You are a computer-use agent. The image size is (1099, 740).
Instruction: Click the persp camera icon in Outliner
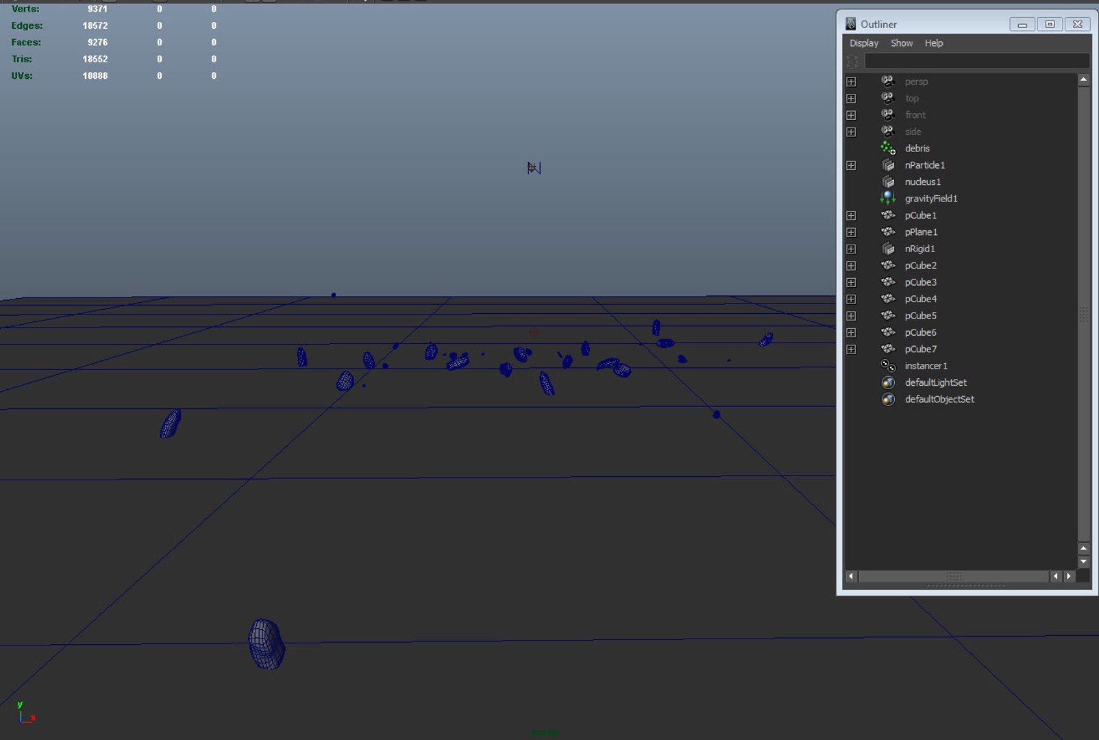coord(888,82)
